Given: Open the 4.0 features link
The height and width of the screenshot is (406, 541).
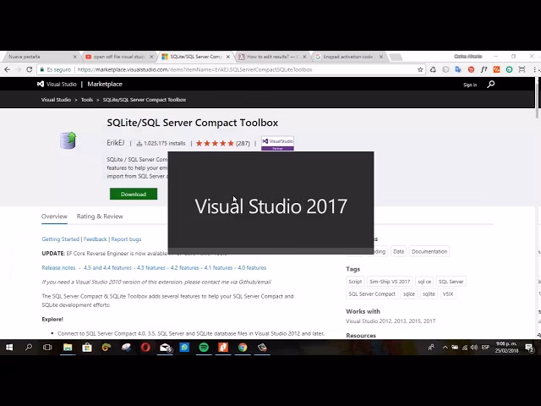Looking at the screenshot, I should tap(252, 267).
